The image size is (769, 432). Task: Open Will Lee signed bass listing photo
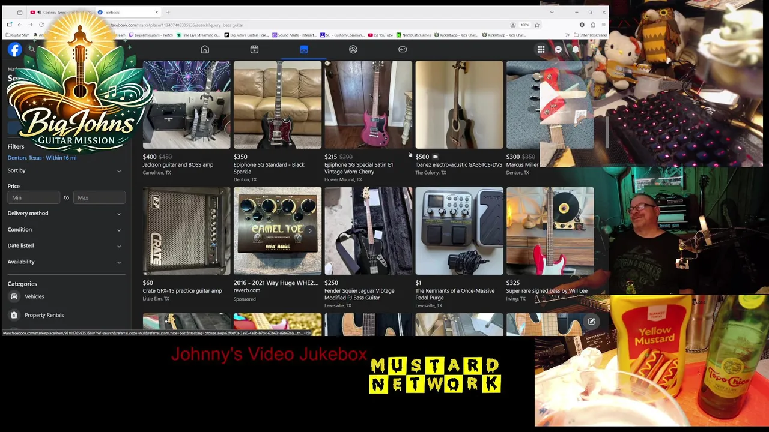coord(550,231)
